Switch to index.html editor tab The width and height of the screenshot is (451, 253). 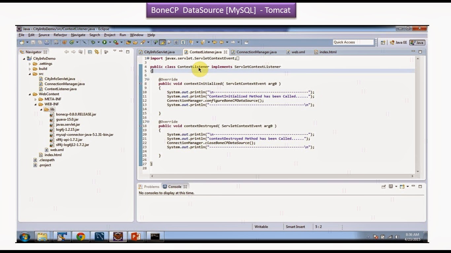click(x=326, y=52)
